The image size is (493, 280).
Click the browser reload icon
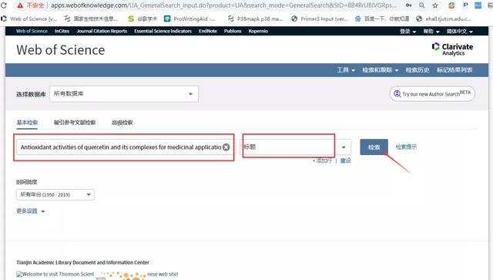click(x=4, y=5)
